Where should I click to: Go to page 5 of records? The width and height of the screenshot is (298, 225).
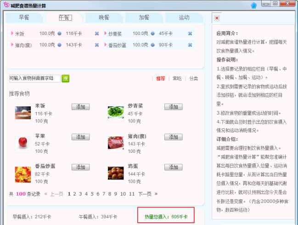point(92,194)
